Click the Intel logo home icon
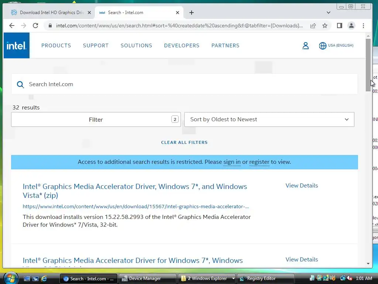 pos(16,45)
